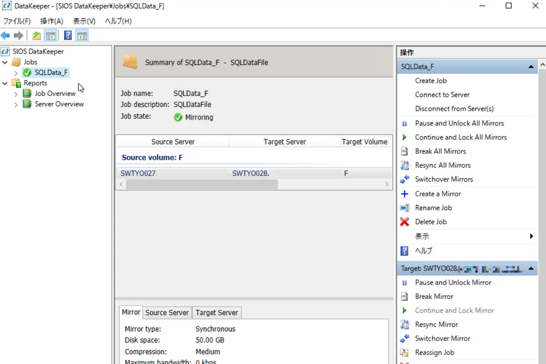
Task: Click the Source Server column header
Action: pos(173,142)
